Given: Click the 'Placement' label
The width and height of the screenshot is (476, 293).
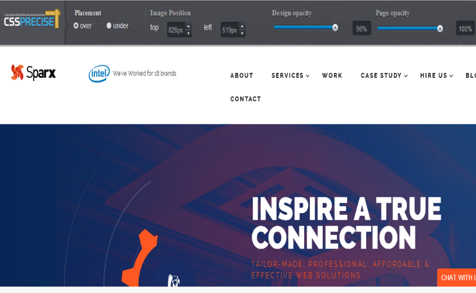Looking at the screenshot, I should pyautogui.click(x=87, y=13).
